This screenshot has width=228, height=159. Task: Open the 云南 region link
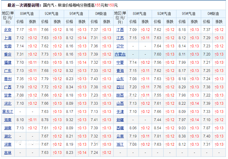(x=120, y=136)
